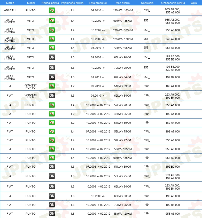Click the Lata produkcji column header

(98, 3)
